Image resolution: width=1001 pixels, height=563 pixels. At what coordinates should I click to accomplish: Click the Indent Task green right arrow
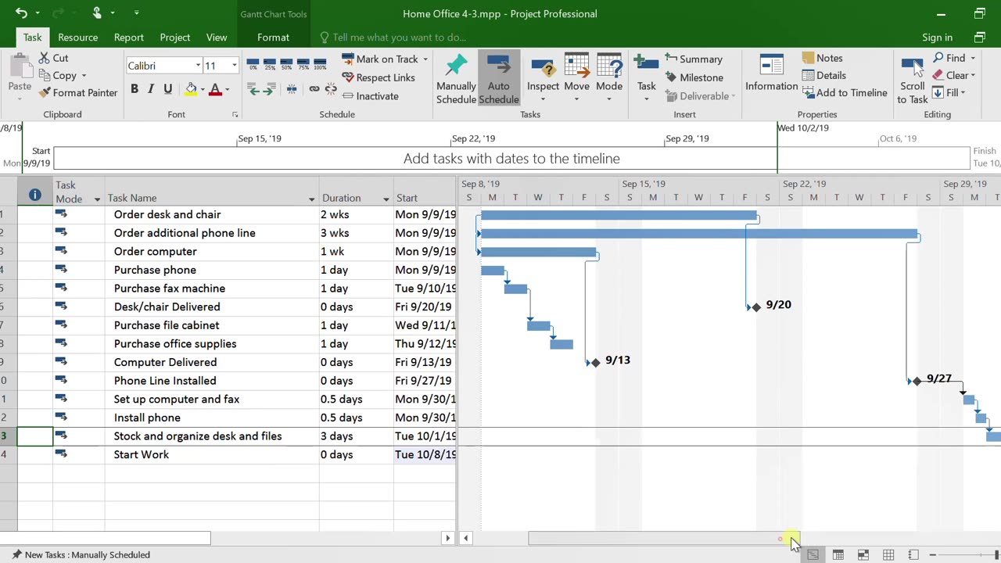point(270,89)
